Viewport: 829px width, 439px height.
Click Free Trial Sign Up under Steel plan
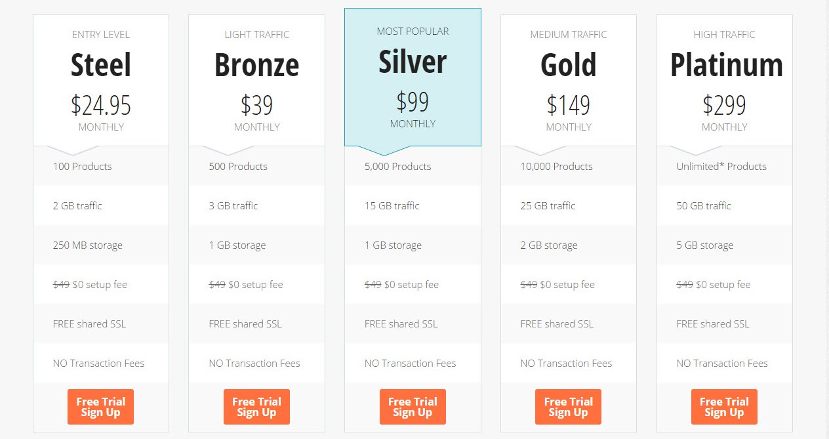(100, 407)
